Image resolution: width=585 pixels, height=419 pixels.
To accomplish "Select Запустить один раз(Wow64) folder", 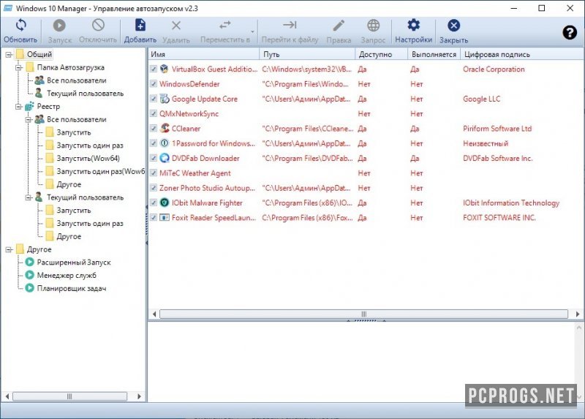I will [100, 171].
